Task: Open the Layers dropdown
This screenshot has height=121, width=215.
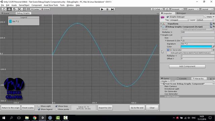Action: (193, 9)
